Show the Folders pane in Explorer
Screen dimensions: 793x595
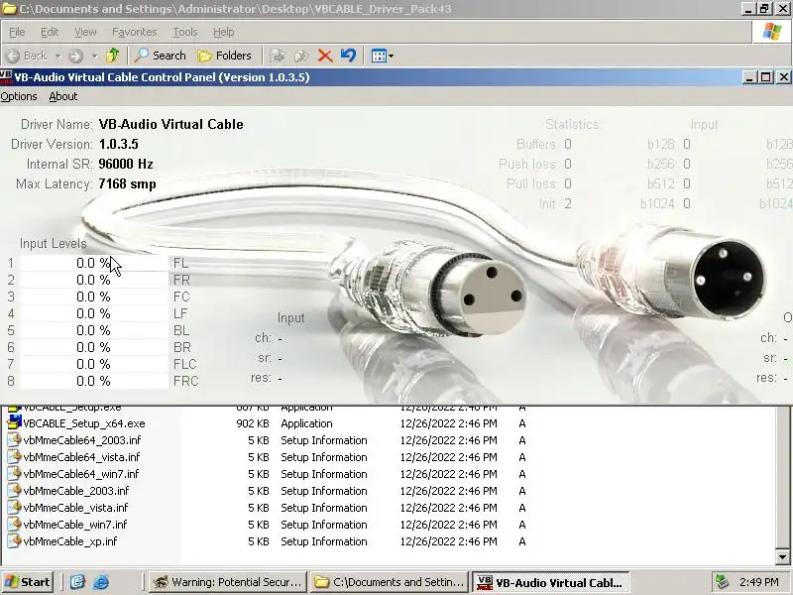[224, 56]
